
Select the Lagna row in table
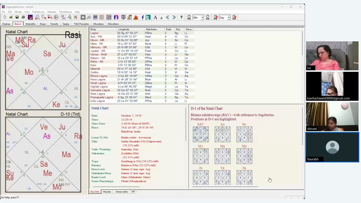pos(142,33)
